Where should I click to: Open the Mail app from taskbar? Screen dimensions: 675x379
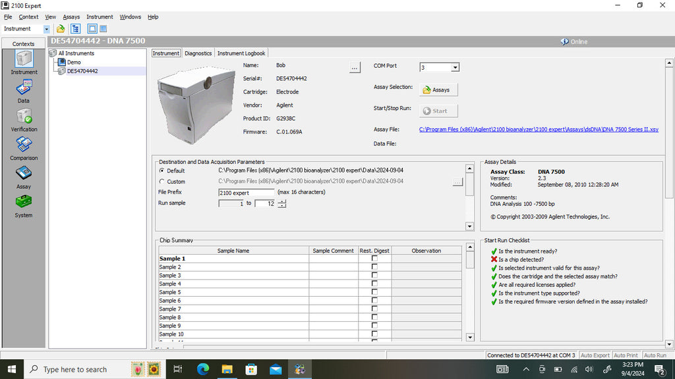pyautogui.click(x=276, y=369)
